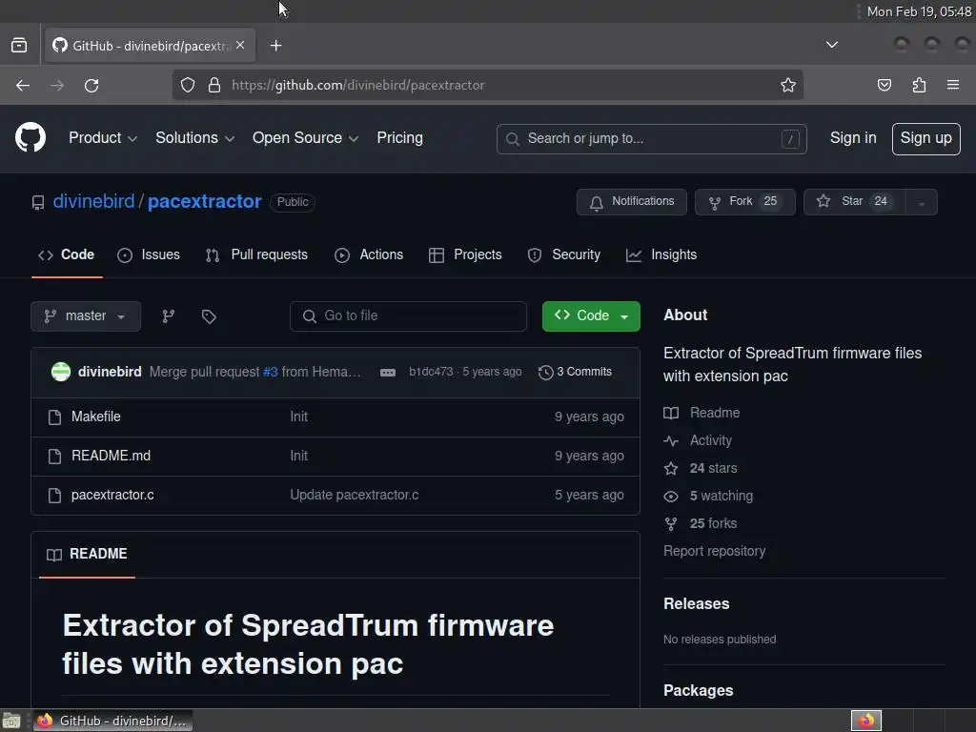Switch to the Issues tab
Viewport: 976px width, 732px height.
click(x=149, y=254)
